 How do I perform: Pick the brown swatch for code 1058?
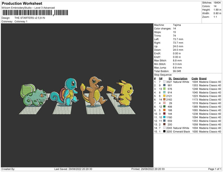click(164, 124)
